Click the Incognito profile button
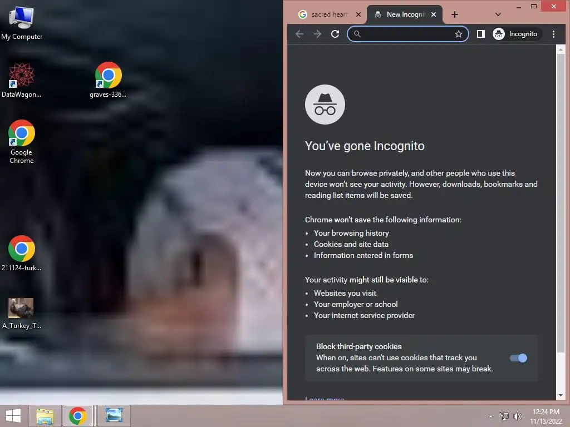This screenshot has width=570, height=427. 515,34
